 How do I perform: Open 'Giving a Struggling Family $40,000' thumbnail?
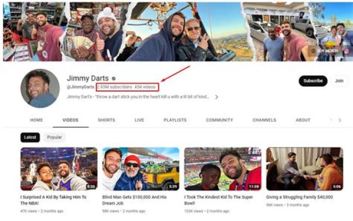point(304,168)
